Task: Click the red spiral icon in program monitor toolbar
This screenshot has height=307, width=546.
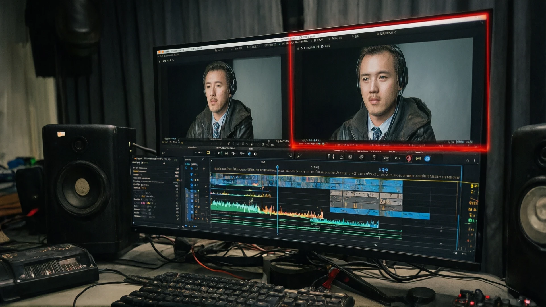Action: pos(409,158)
